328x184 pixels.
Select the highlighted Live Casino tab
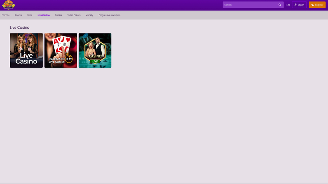coord(43,15)
